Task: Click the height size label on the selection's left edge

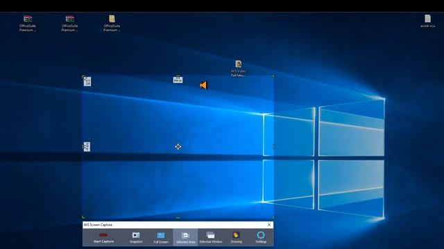Action: (87, 147)
